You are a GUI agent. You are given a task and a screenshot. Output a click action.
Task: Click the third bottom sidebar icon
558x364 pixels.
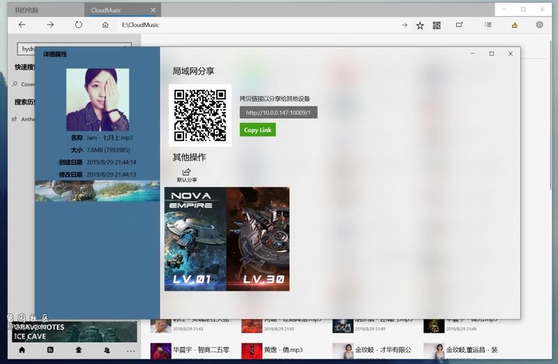[79, 350]
